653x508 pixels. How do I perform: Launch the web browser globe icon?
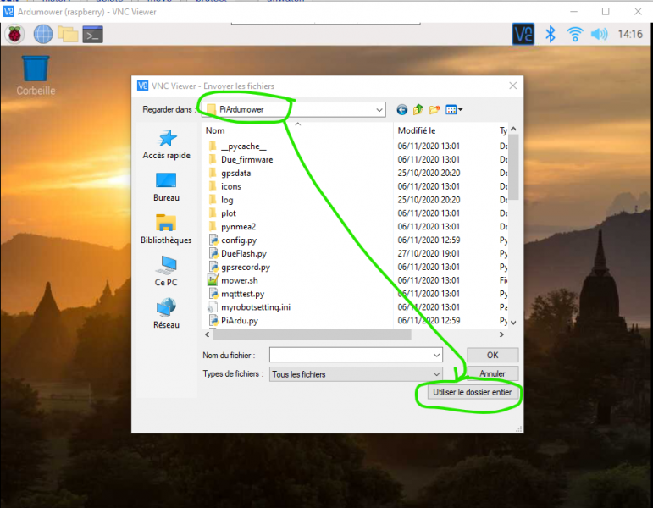43,34
